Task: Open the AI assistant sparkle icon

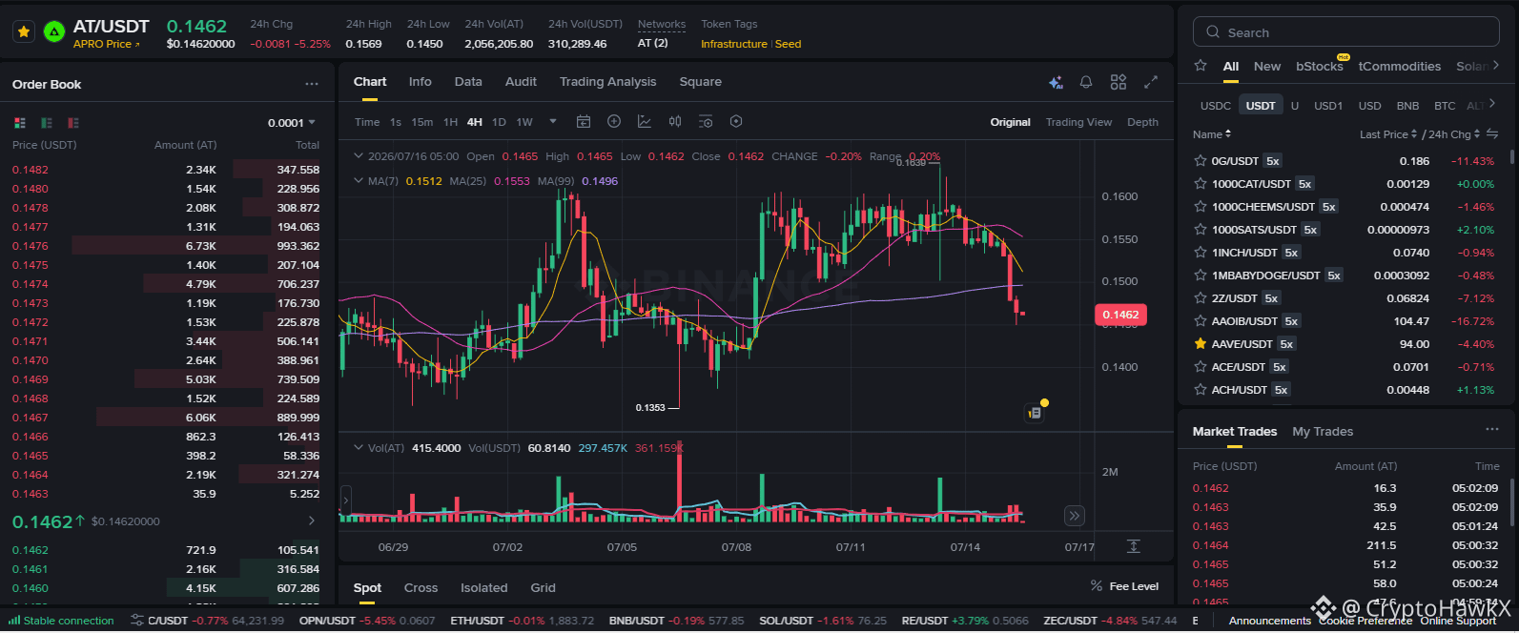Action: pos(1056,83)
